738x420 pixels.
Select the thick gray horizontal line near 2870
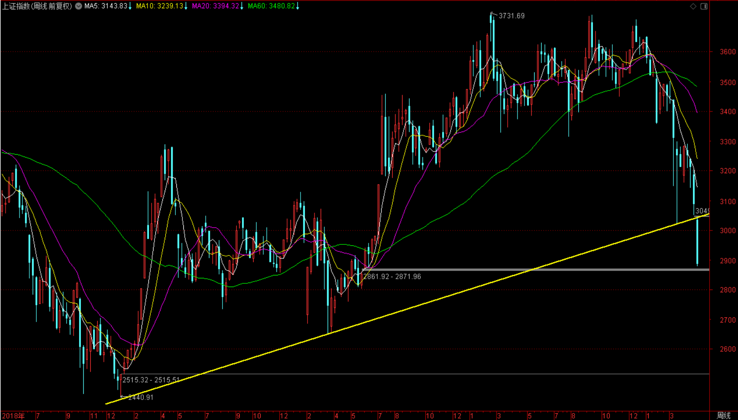tap(536, 269)
